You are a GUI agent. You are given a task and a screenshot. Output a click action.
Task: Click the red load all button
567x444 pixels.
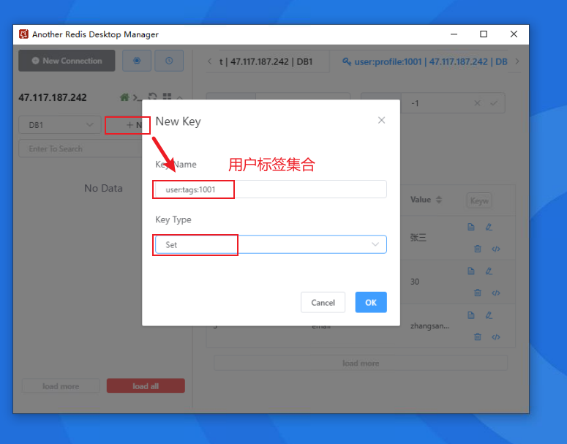(146, 385)
